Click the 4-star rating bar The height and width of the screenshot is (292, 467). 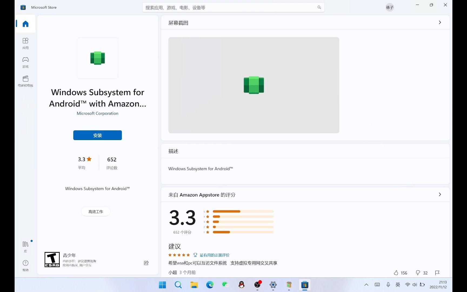243,216
